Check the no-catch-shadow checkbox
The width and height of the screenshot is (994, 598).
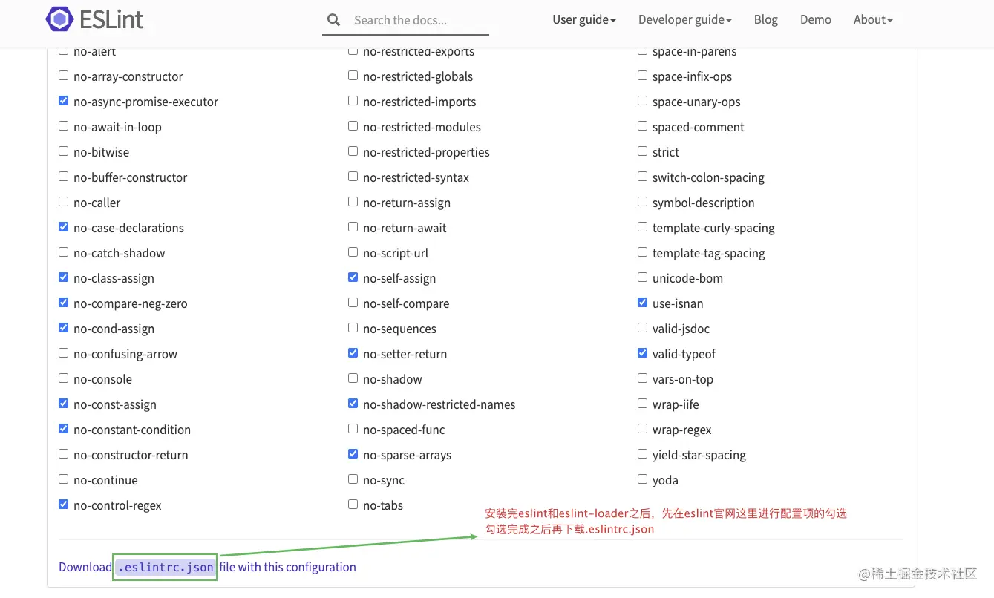pyautogui.click(x=63, y=252)
